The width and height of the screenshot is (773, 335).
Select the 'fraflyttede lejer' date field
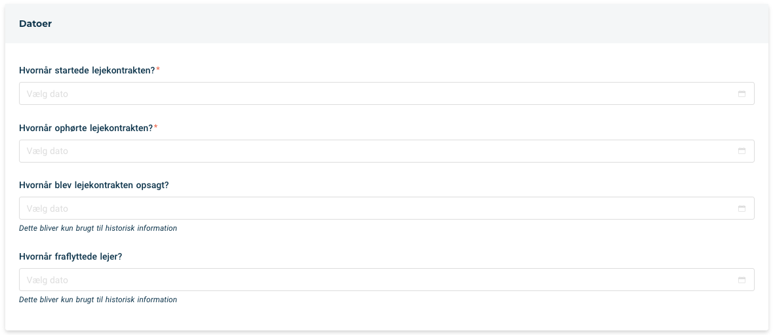pyautogui.click(x=387, y=280)
